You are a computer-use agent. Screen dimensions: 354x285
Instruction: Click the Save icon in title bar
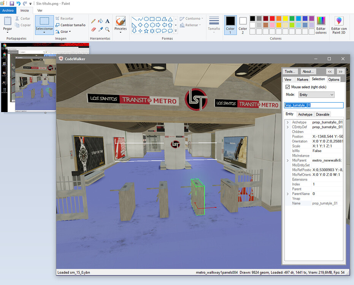pyautogui.click(x=12, y=3)
